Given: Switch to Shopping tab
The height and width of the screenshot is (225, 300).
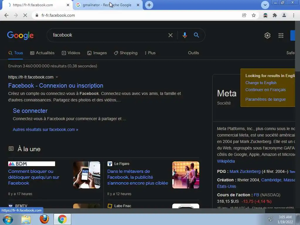Looking at the screenshot, I should point(126,53).
